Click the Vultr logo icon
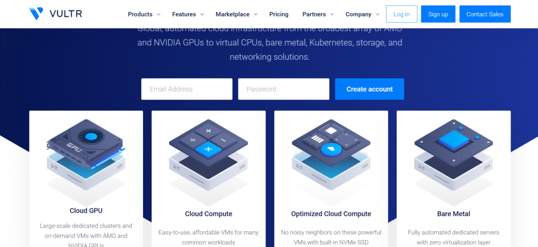The image size is (538, 247). [37, 14]
